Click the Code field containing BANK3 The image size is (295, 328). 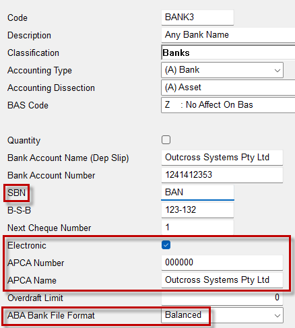(x=197, y=18)
